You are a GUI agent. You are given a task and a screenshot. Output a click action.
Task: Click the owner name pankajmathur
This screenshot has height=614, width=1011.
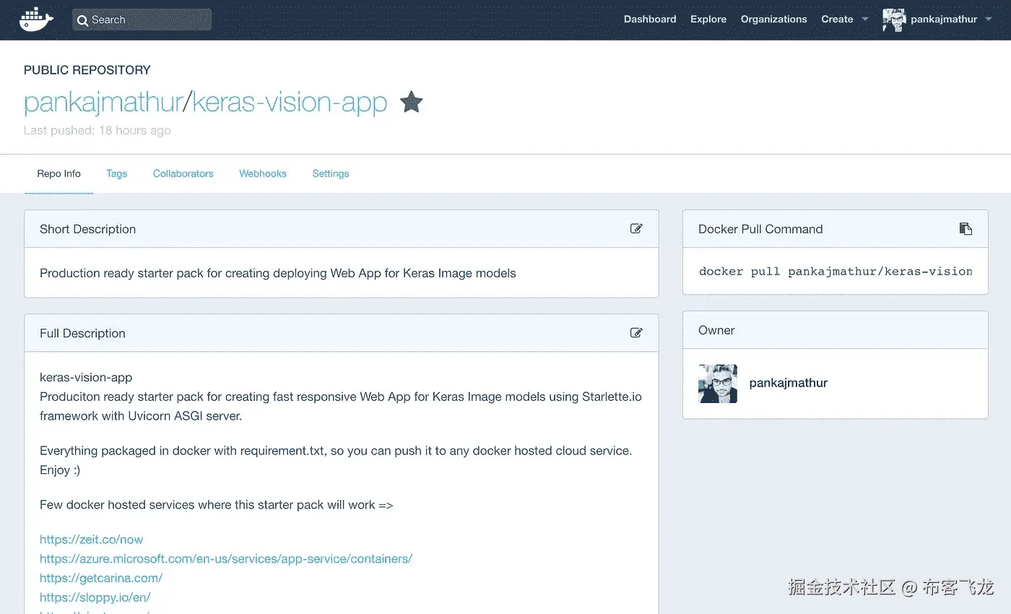click(789, 383)
